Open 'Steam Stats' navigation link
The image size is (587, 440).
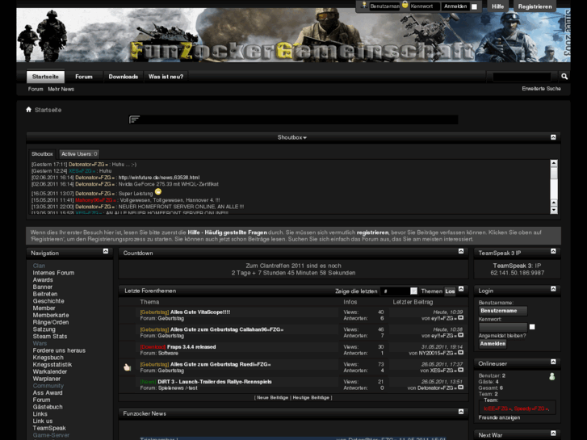pyautogui.click(x=50, y=337)
